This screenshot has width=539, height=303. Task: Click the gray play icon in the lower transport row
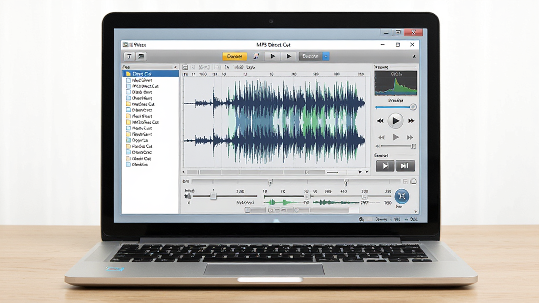(x=396, y=137)
